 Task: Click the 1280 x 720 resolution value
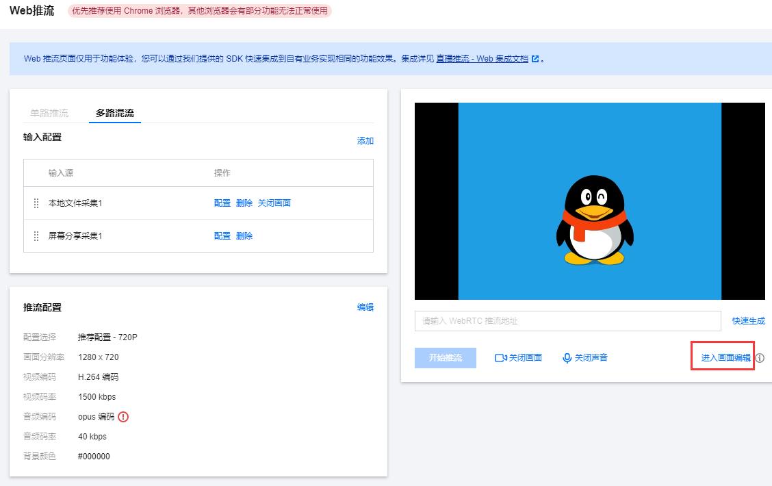pos(99,357)
